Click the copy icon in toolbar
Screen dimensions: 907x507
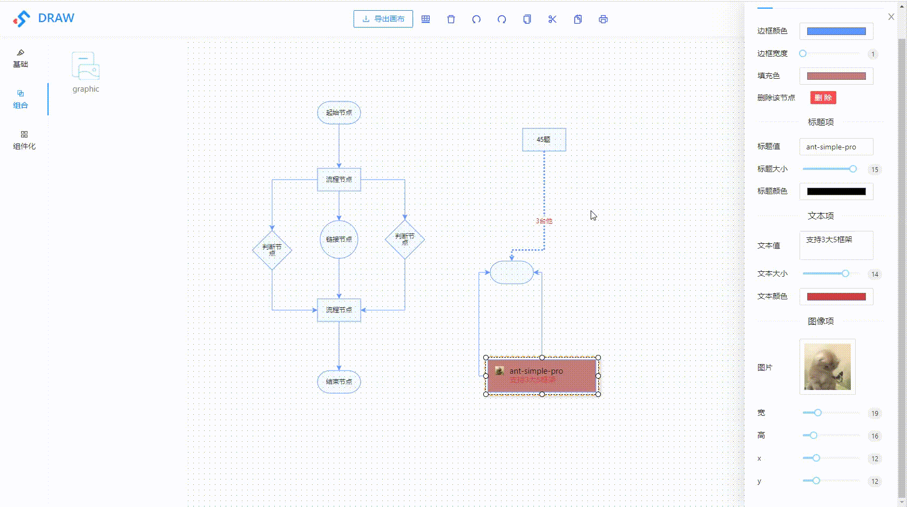tap(527, 19)
